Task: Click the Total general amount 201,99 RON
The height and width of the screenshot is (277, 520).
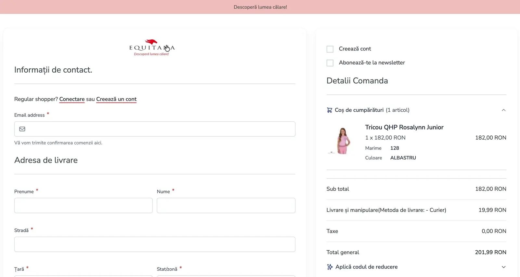Action: pyautogui.click(x=491, y=252)
